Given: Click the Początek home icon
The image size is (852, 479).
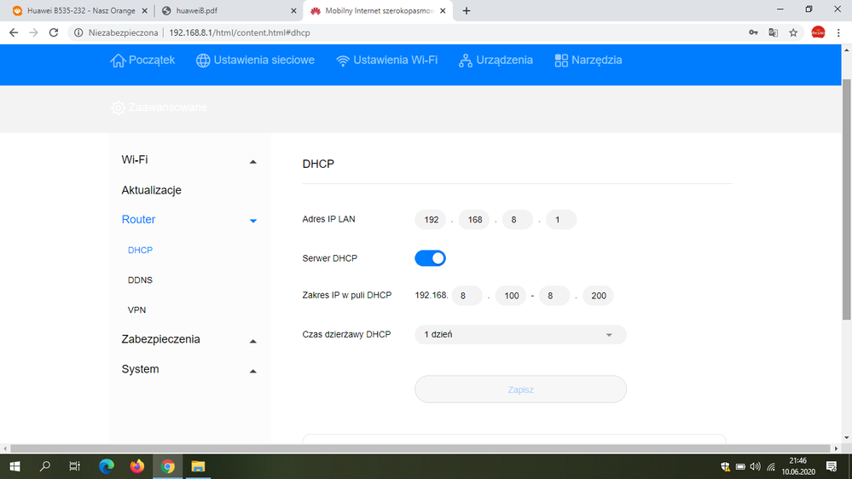Looking at the screenshot, I should (118, 61).
